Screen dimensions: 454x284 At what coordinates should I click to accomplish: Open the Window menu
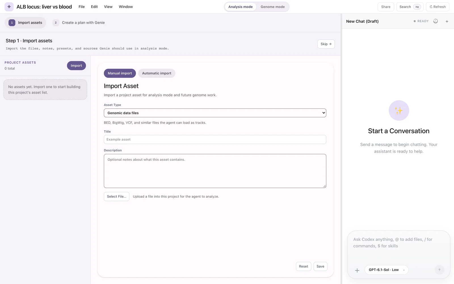[x=126, y=7]
